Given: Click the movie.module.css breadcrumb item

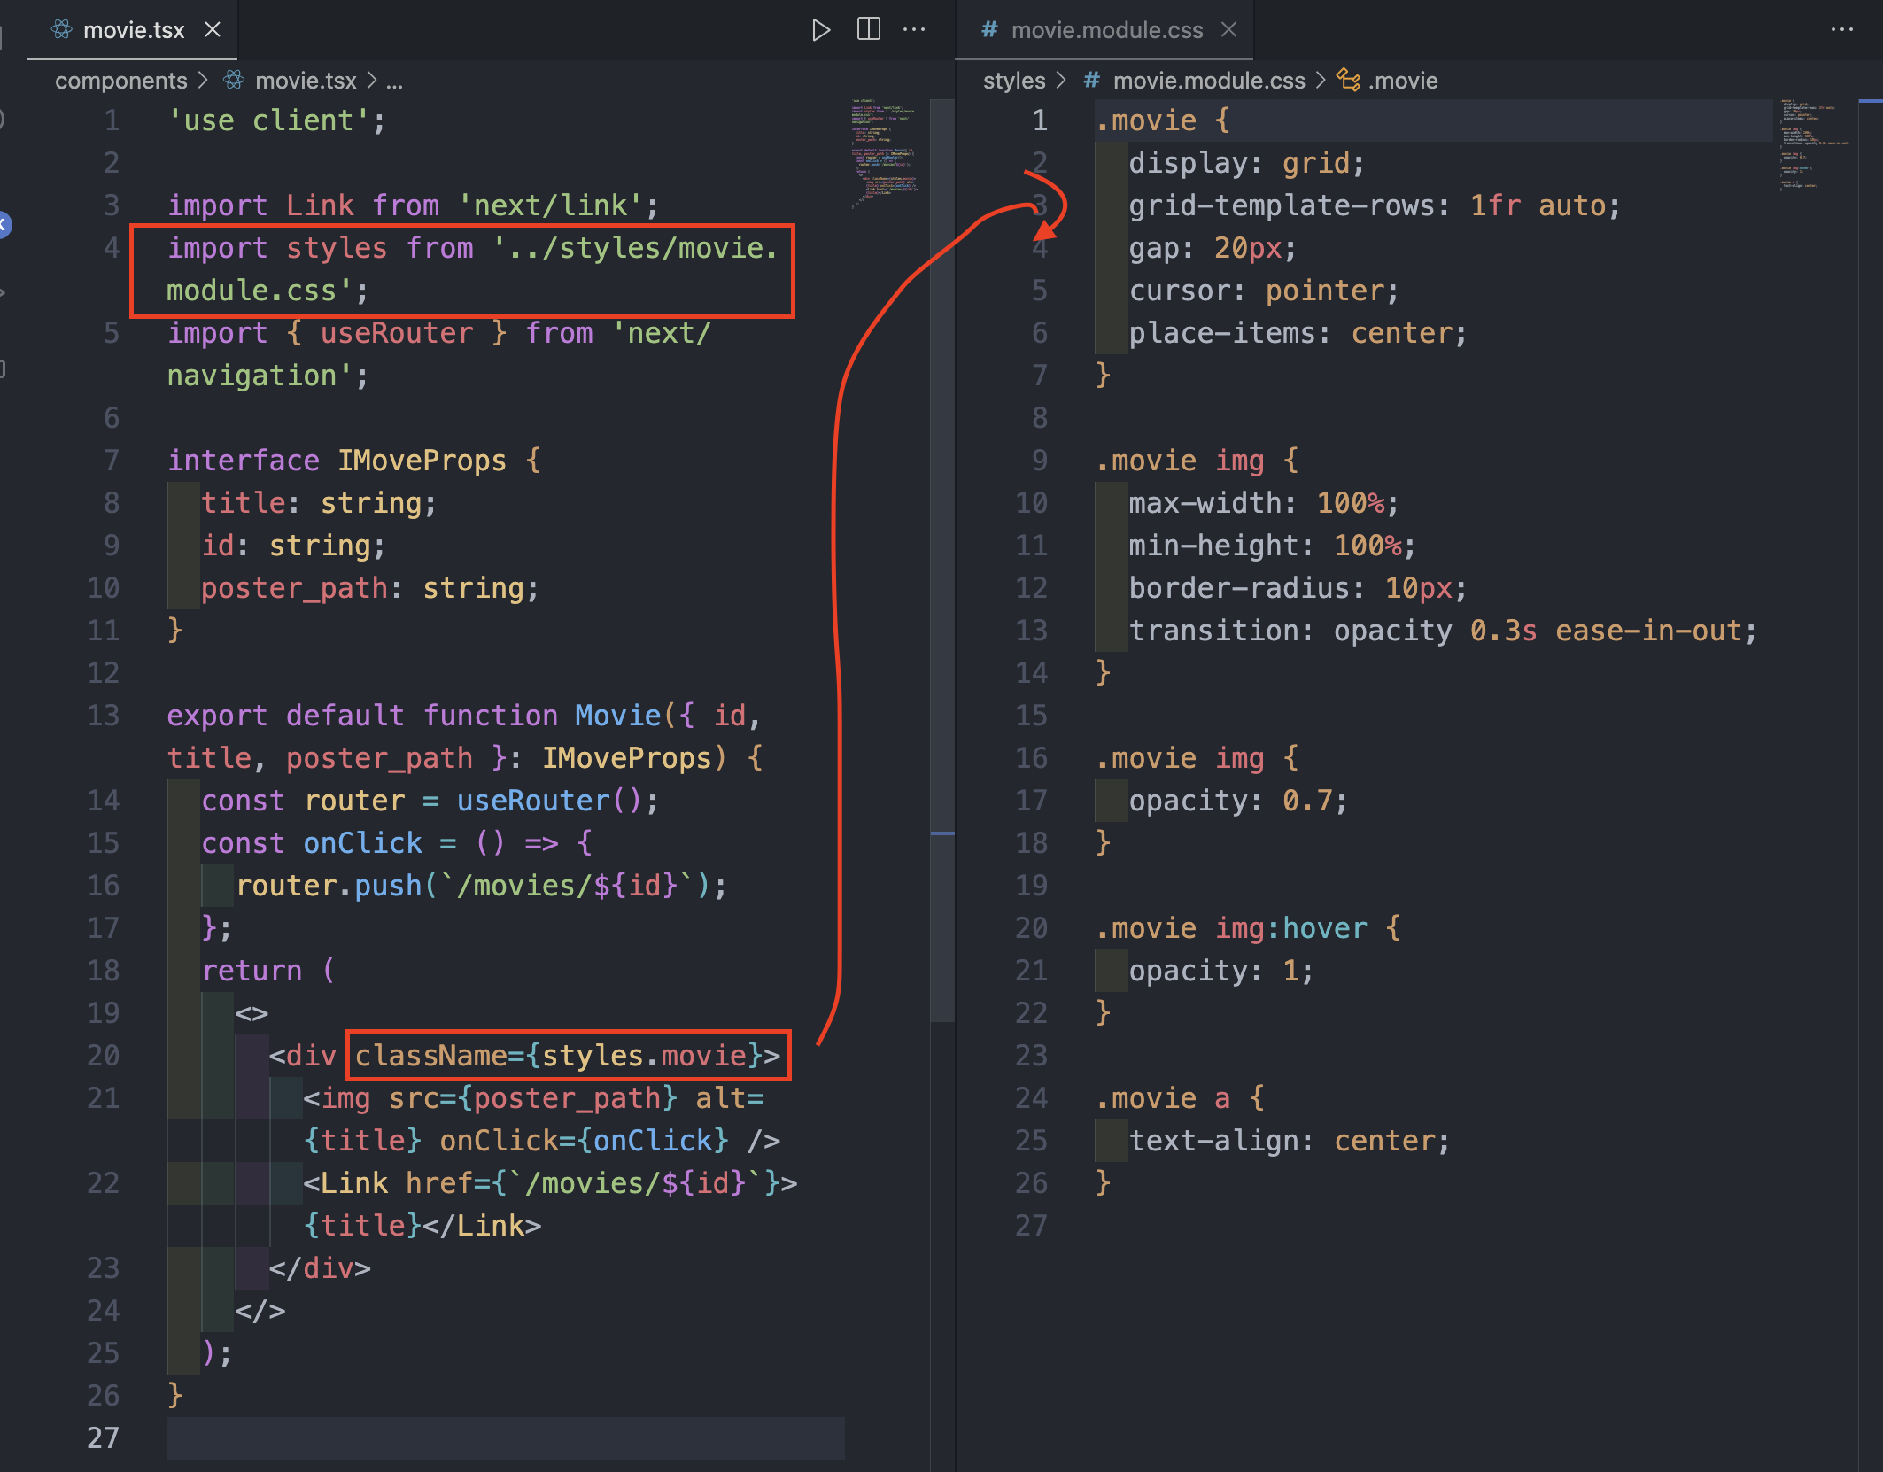Looking at the screenshot, I should [1209, 81].
